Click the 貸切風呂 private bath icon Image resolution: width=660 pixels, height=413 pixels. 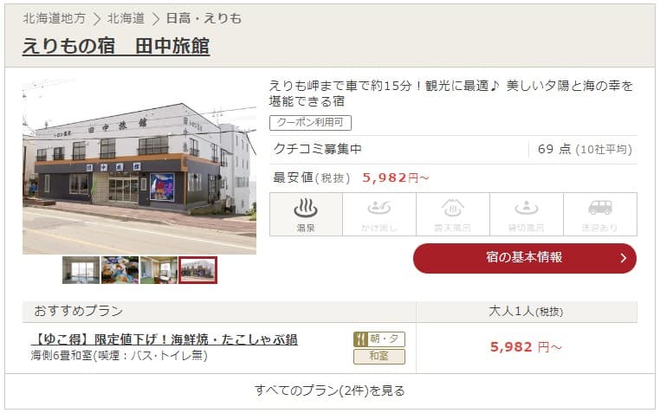526,215
